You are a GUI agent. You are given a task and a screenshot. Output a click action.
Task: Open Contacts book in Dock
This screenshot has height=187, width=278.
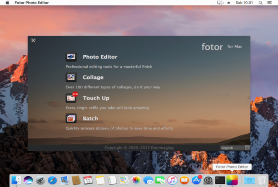point(76,180)
